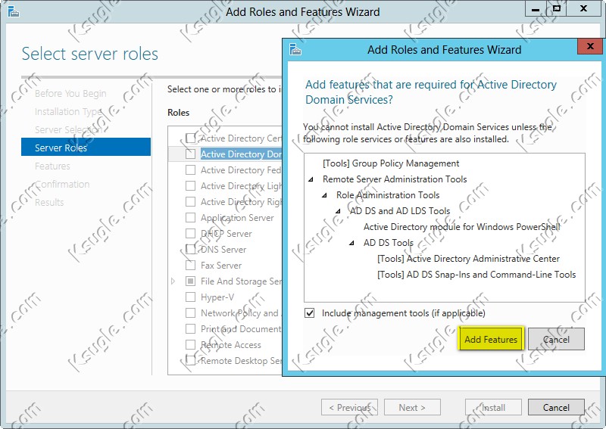
Task: Check the Active Directory Rights Management role
Action: (x=191, y=201)
